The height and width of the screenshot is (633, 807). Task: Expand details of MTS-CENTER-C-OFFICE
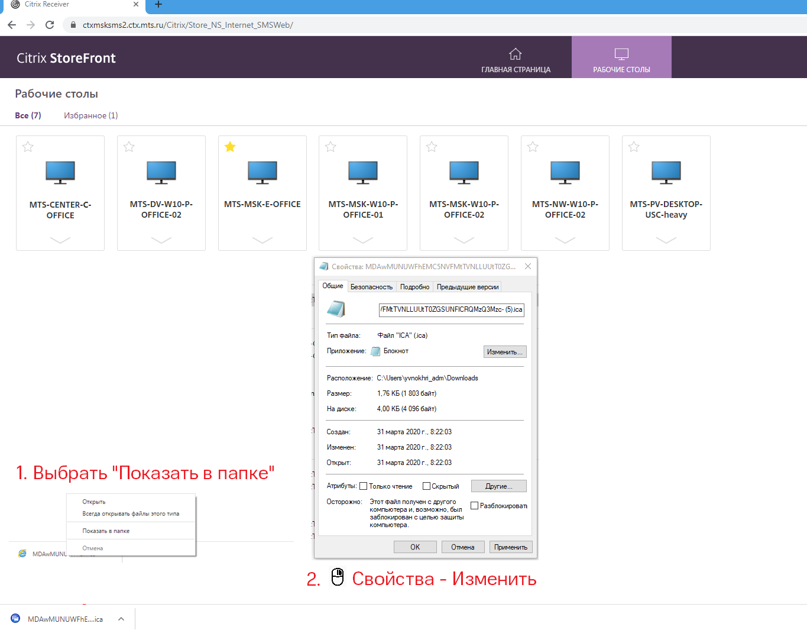pos(60,240)
